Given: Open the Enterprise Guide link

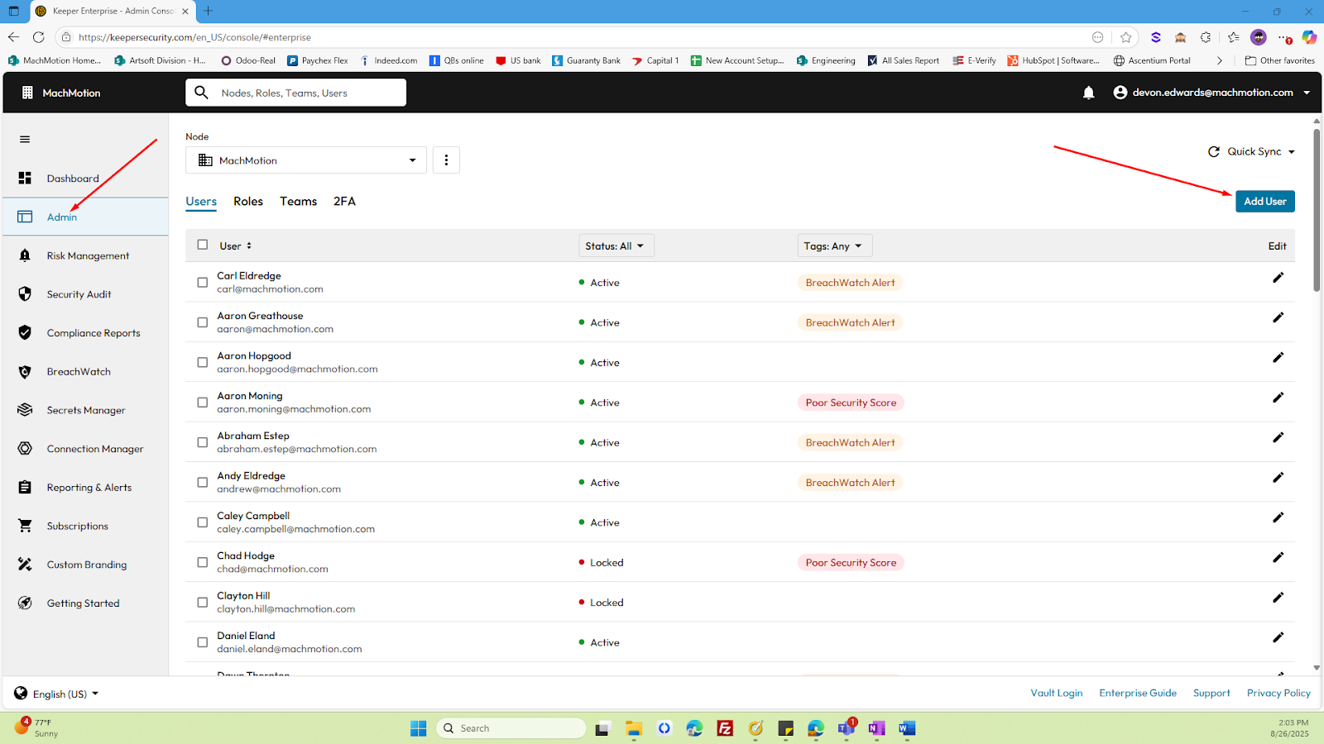Looking at the screenshot, I should tap(1137, 694).
